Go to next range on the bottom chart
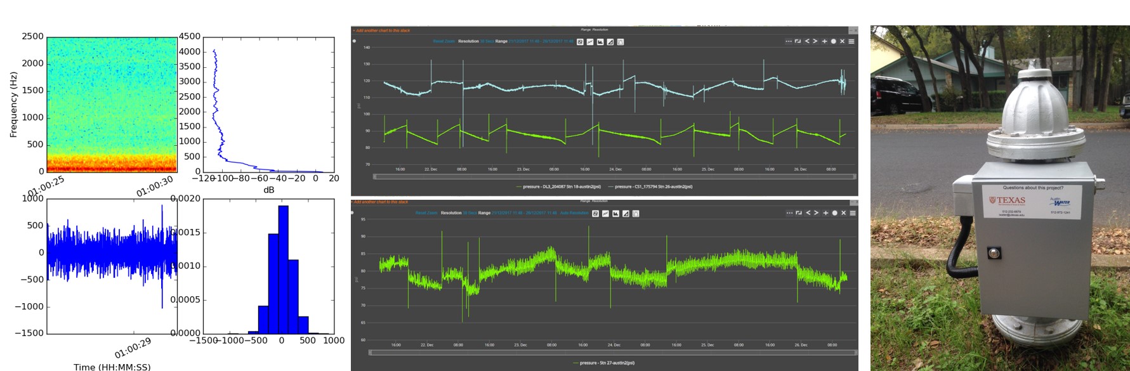 [817, 213]
